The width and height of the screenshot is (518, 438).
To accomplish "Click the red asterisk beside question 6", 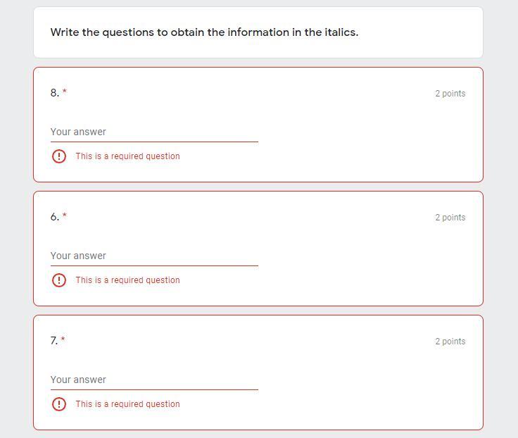I will point(65,215).
